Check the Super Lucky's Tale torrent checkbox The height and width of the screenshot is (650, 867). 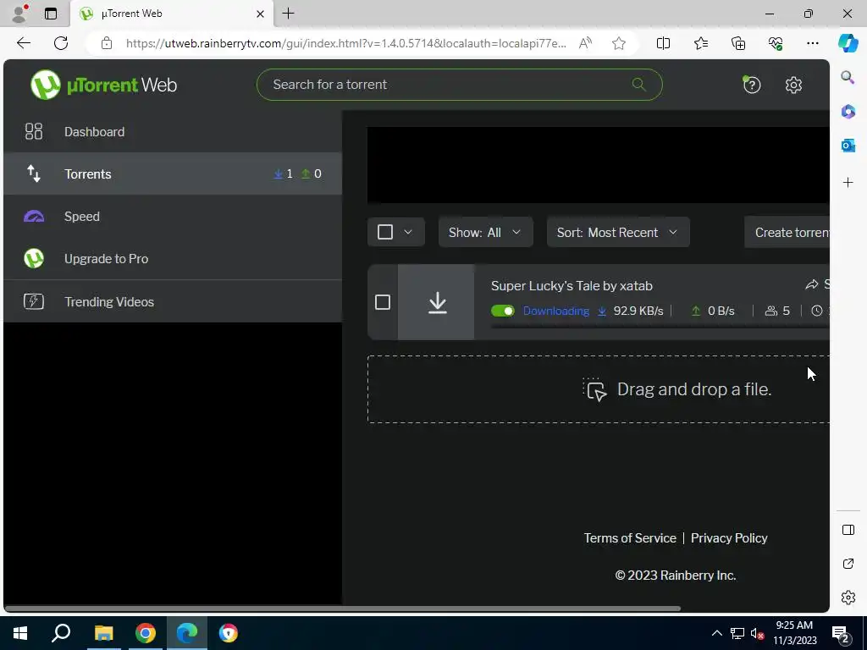pos(383,302)
